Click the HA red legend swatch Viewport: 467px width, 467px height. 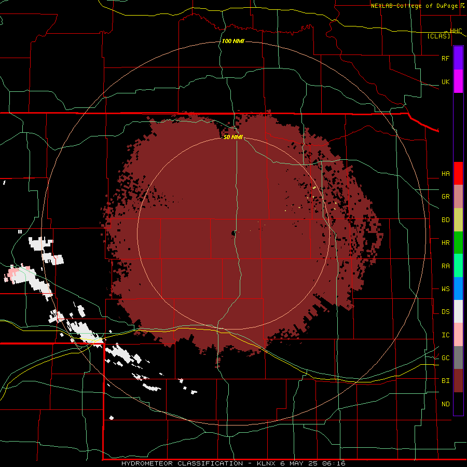pos(458,173)
